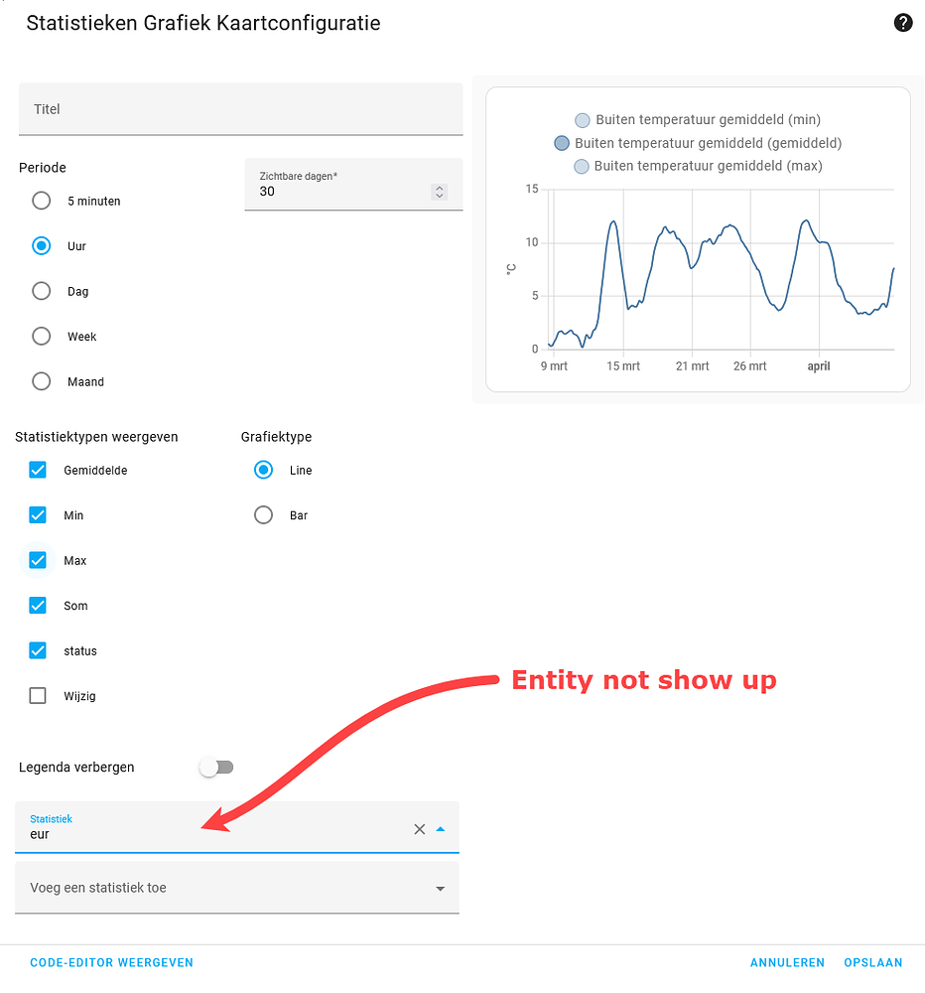The width and height of the screenshot is (925, 993).
Task: Save the card with "OPSLAAN"
Action: point(873,962)
